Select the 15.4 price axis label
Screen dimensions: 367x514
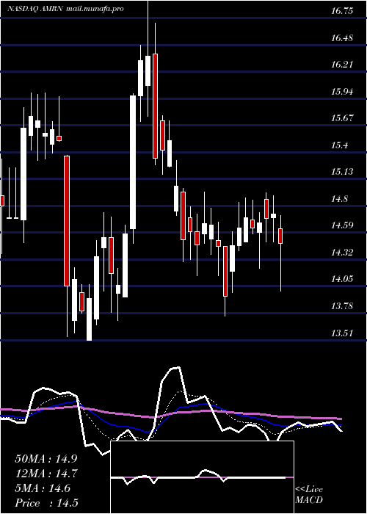[x=339, y=145]
